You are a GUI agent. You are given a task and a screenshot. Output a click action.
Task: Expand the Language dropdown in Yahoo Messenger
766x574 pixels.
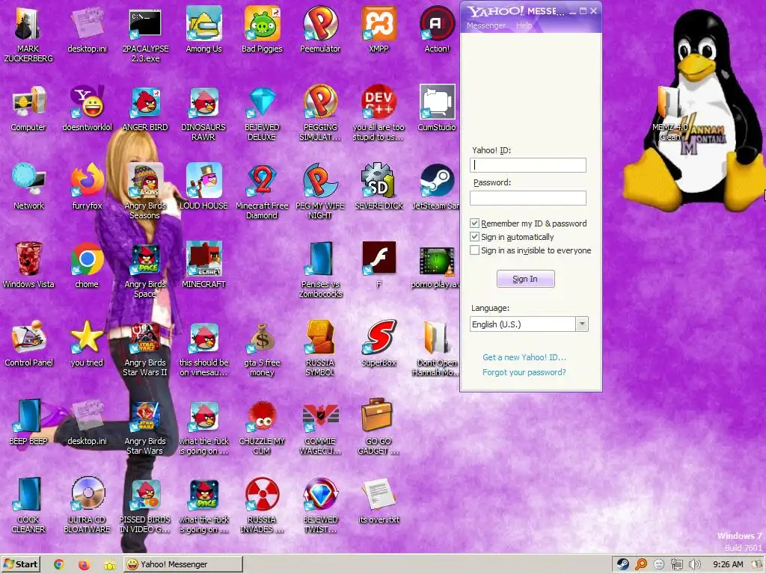pyautogui.click(x=582, y=324)
